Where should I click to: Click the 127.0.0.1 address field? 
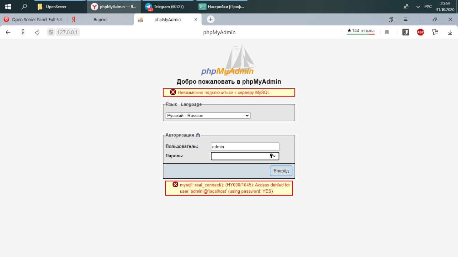click(67, 32)
